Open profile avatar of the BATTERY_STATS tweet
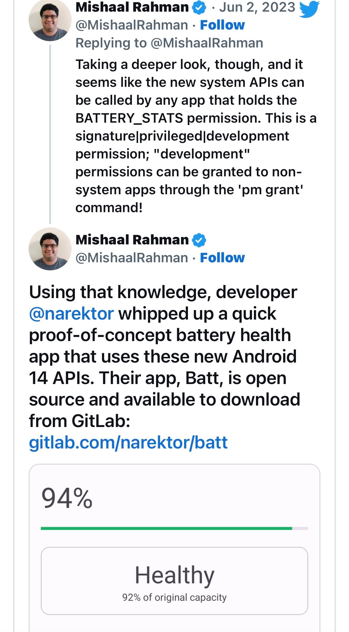Viewport: 349px width, 632px height. click(50, 20)
